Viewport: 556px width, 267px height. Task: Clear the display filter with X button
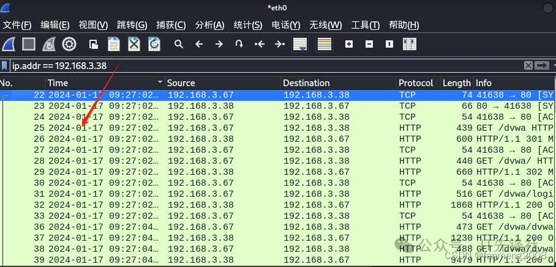(528, 65)
